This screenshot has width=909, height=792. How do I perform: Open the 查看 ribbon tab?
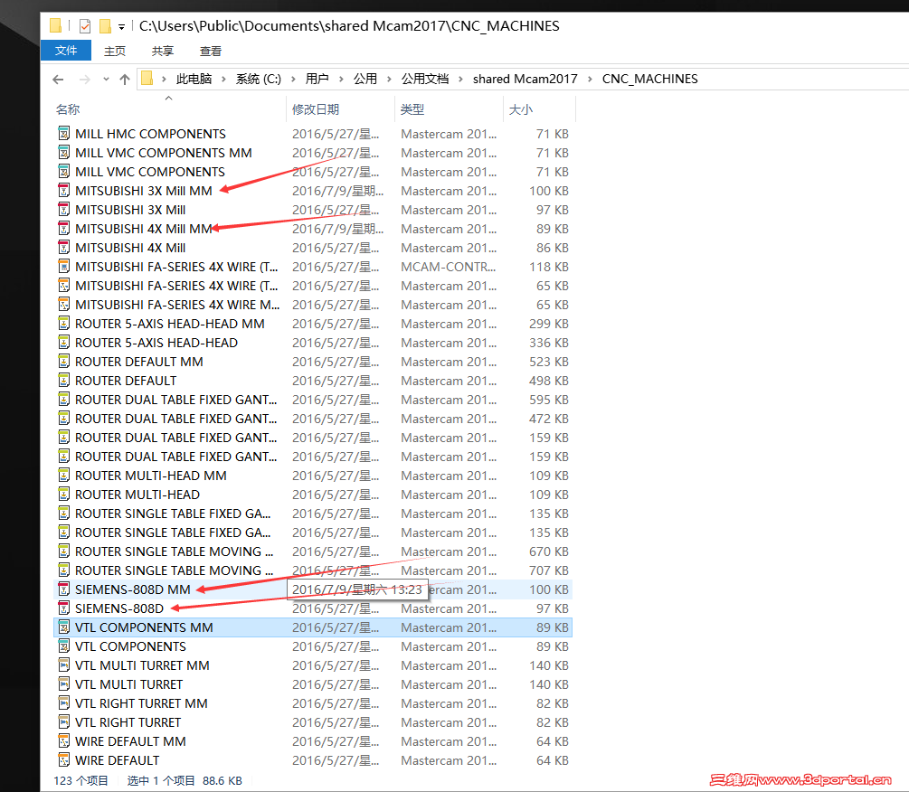[211, 51]
